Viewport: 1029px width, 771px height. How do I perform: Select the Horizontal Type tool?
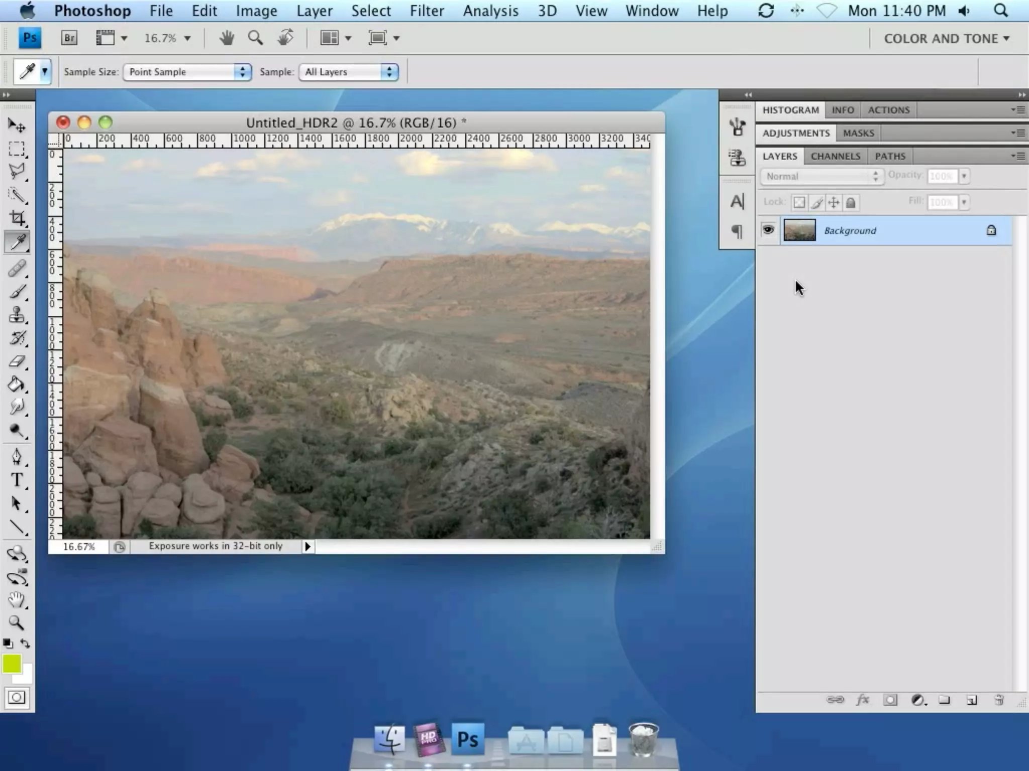[17, 480]
